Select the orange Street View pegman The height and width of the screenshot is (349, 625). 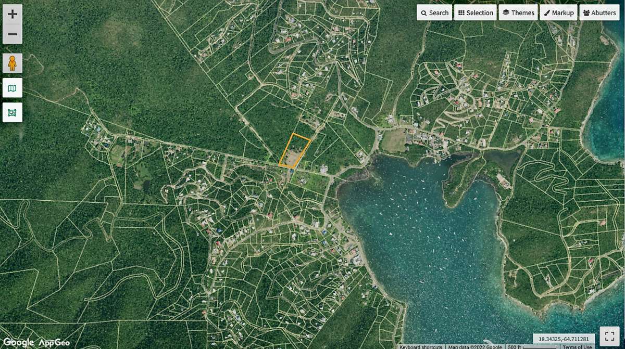pyautogui.click(x=12, y=63)
